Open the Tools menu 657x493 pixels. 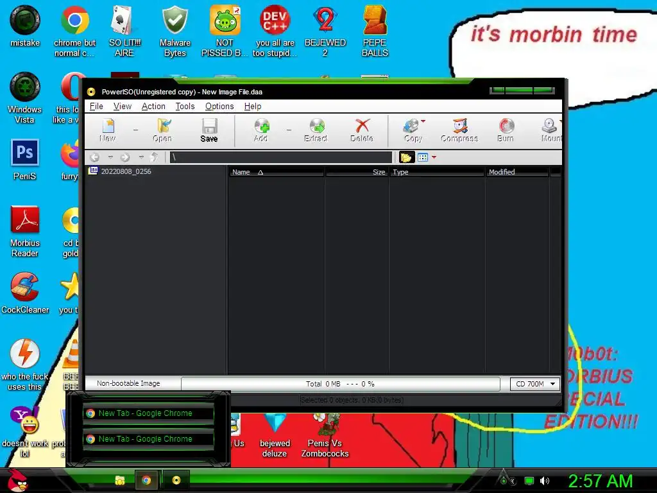coord(185,106)
